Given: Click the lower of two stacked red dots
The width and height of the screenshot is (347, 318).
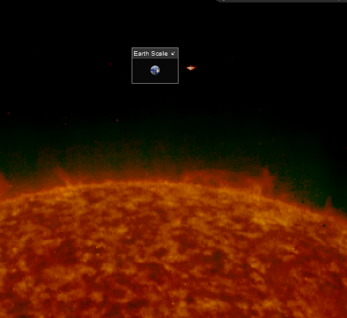Looking at the screenshot, I should click(x=66, y=124).
